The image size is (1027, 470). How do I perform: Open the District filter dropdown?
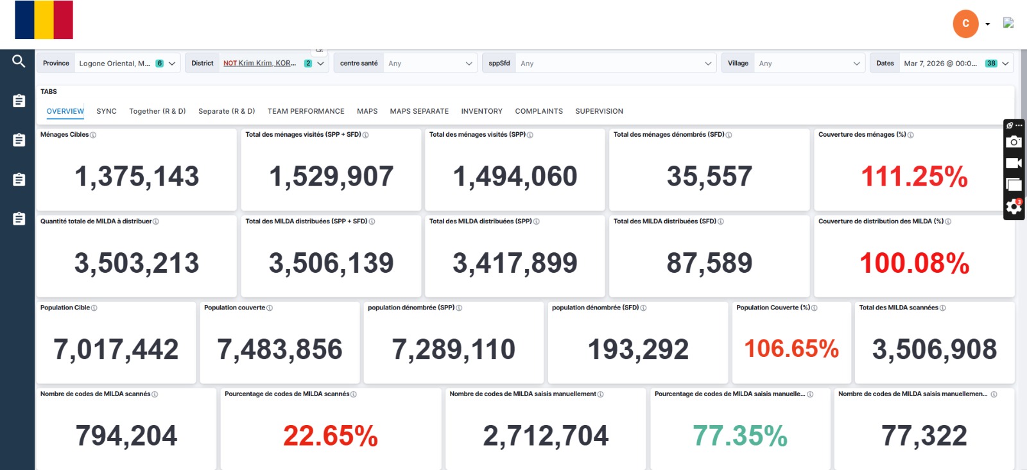(x=320, y=64)
